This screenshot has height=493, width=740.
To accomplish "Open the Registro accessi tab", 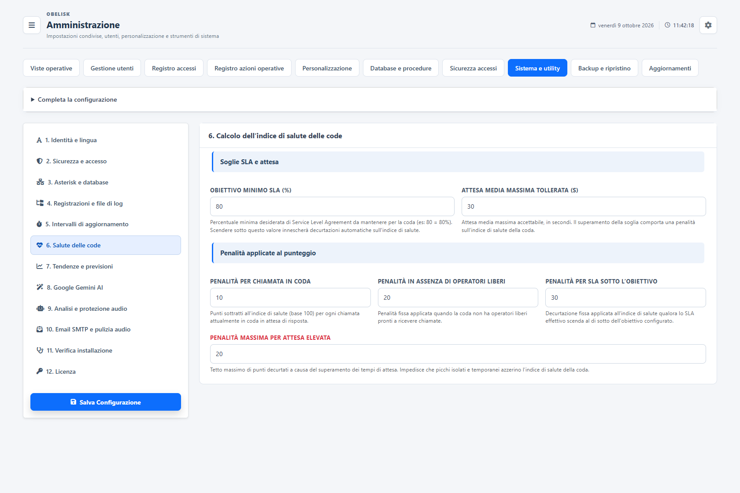I will (x=174, y=68).
